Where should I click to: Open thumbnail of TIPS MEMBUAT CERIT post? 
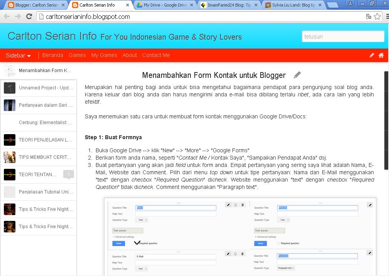[10, 157]
